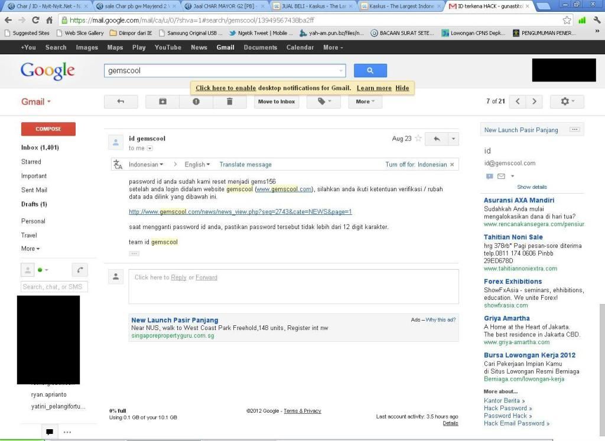Click Details under last account activity
This screenshot has height=441, width=605.
(x=450, y=423)
